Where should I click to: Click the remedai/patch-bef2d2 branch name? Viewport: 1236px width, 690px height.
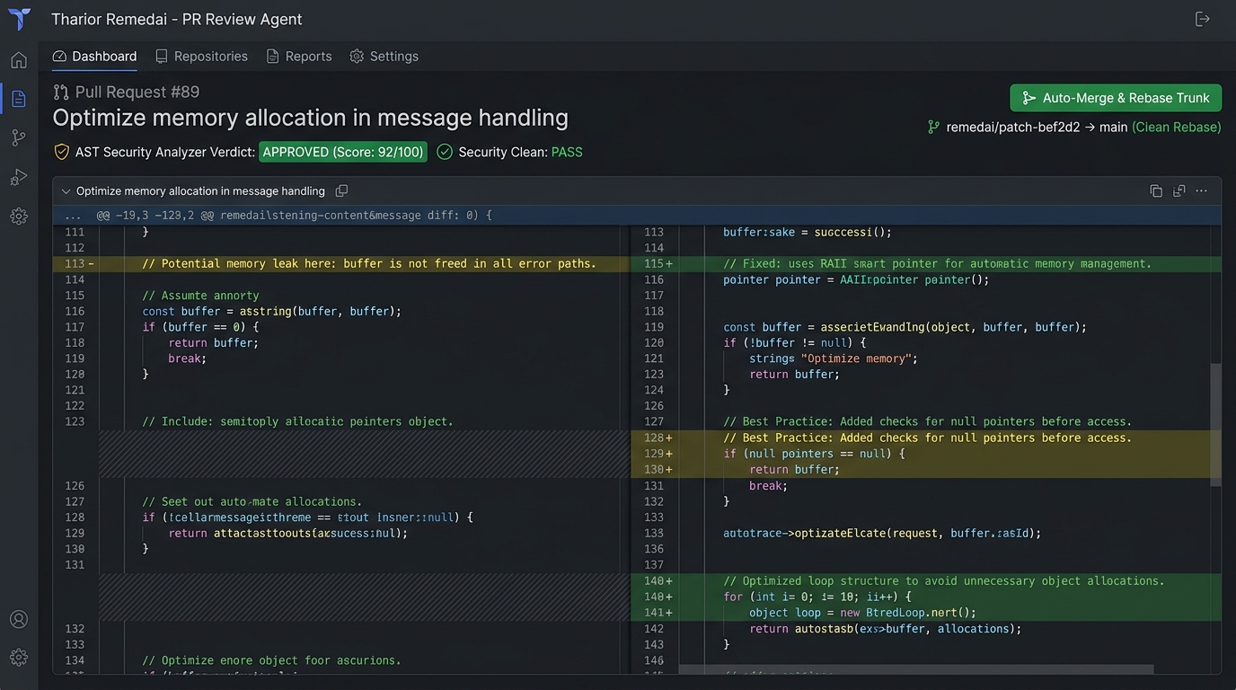click(1013, 127)
